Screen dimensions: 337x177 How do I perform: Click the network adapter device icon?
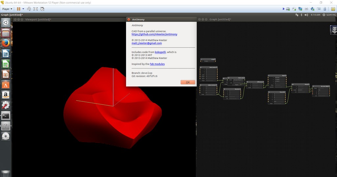[300, 9]
